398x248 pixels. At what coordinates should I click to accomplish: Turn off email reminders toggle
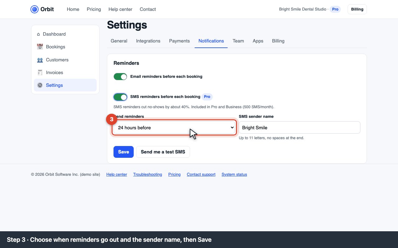[120, 77]
